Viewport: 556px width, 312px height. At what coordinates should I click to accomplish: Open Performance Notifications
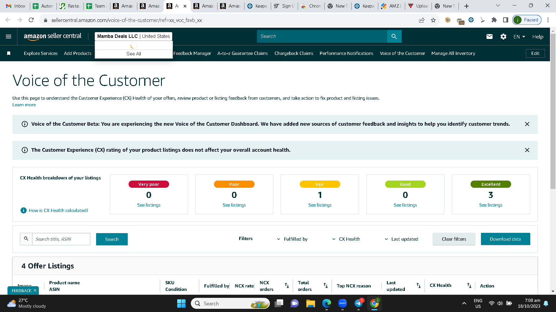tap(346, 53)
